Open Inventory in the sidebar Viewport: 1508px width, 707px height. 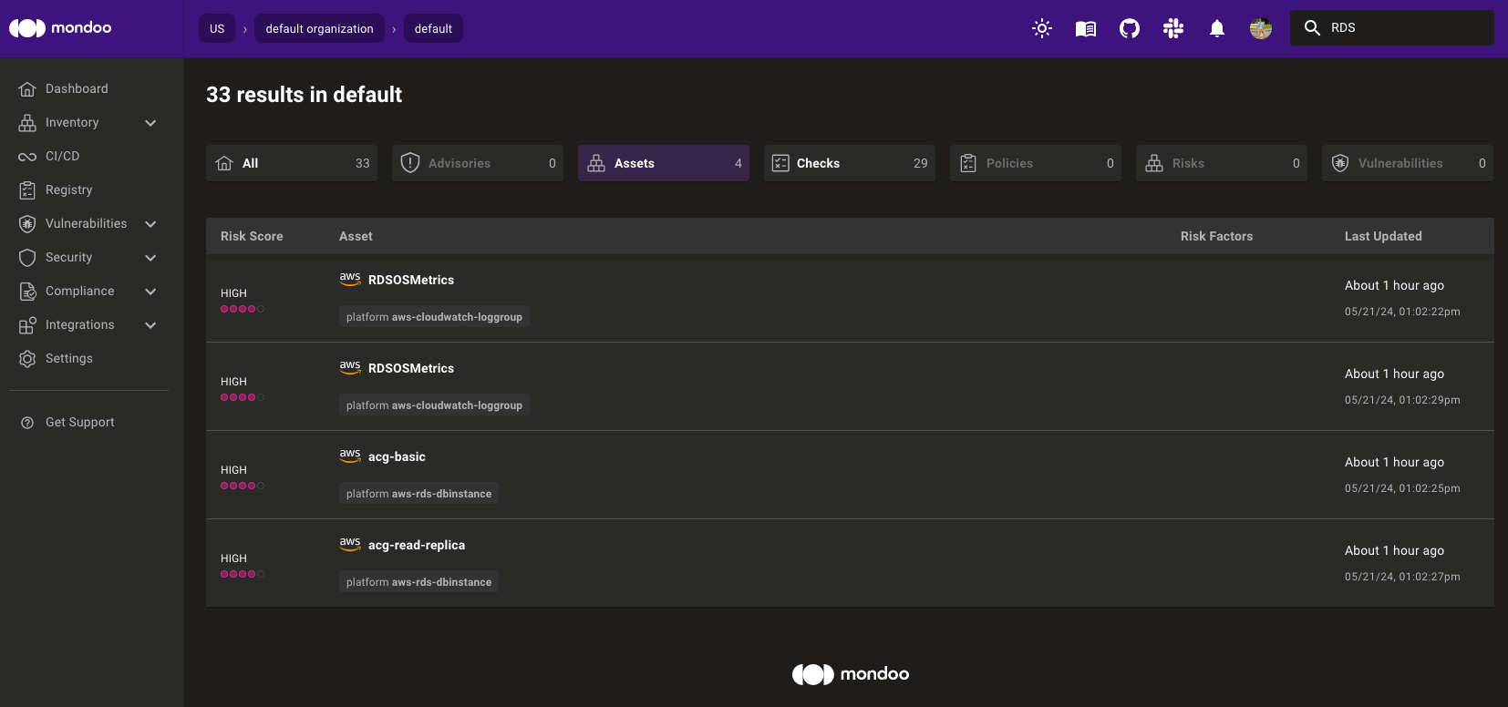coord(72,122)
